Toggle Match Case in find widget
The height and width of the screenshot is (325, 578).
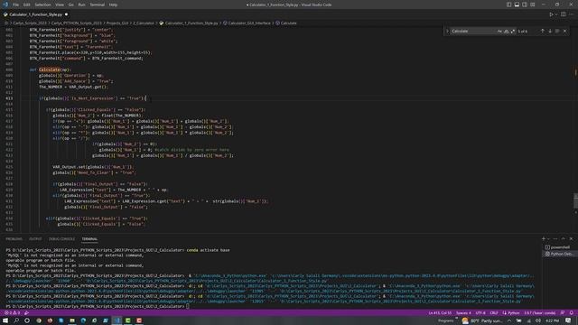(499, 32)
